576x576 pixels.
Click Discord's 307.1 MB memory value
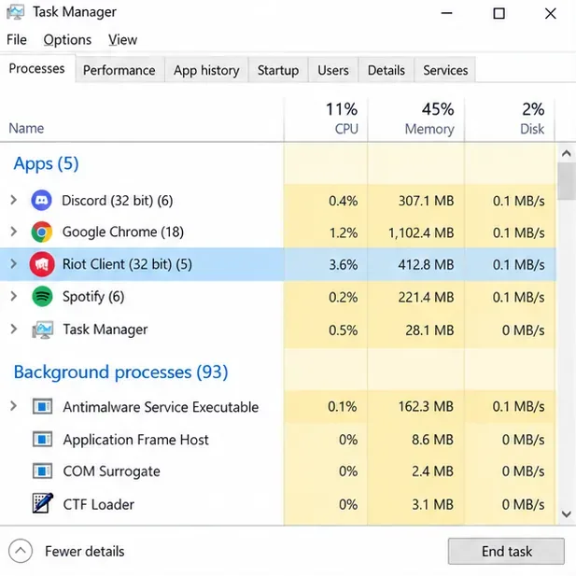click(426, 201)
